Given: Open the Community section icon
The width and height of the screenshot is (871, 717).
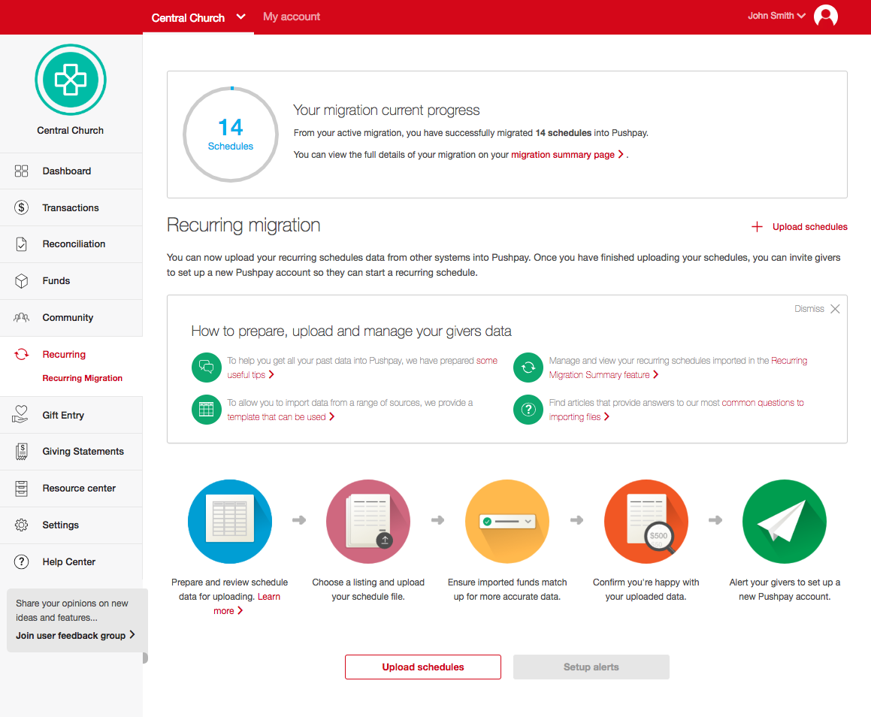Looking at the screenshot, I should click(x=21, y=317).
